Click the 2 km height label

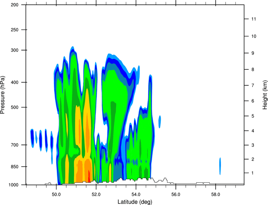pyautogui.click(x=253, y=159)
